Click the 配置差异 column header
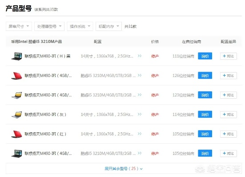This screenshot has height=177, width=245. point(228,42)
